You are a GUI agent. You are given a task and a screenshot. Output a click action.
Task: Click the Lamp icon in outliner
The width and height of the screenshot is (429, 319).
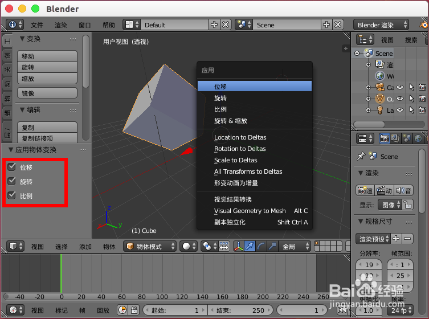(x=380, y=110)
